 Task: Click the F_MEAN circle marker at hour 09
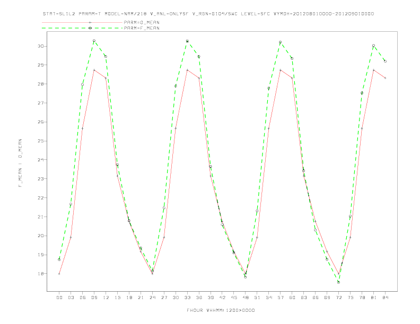(x=94, y=41)
